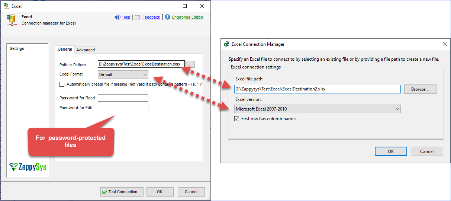Click the ZappySys logo
This screenshot has width=451, height=201.
tap(28, 167)
